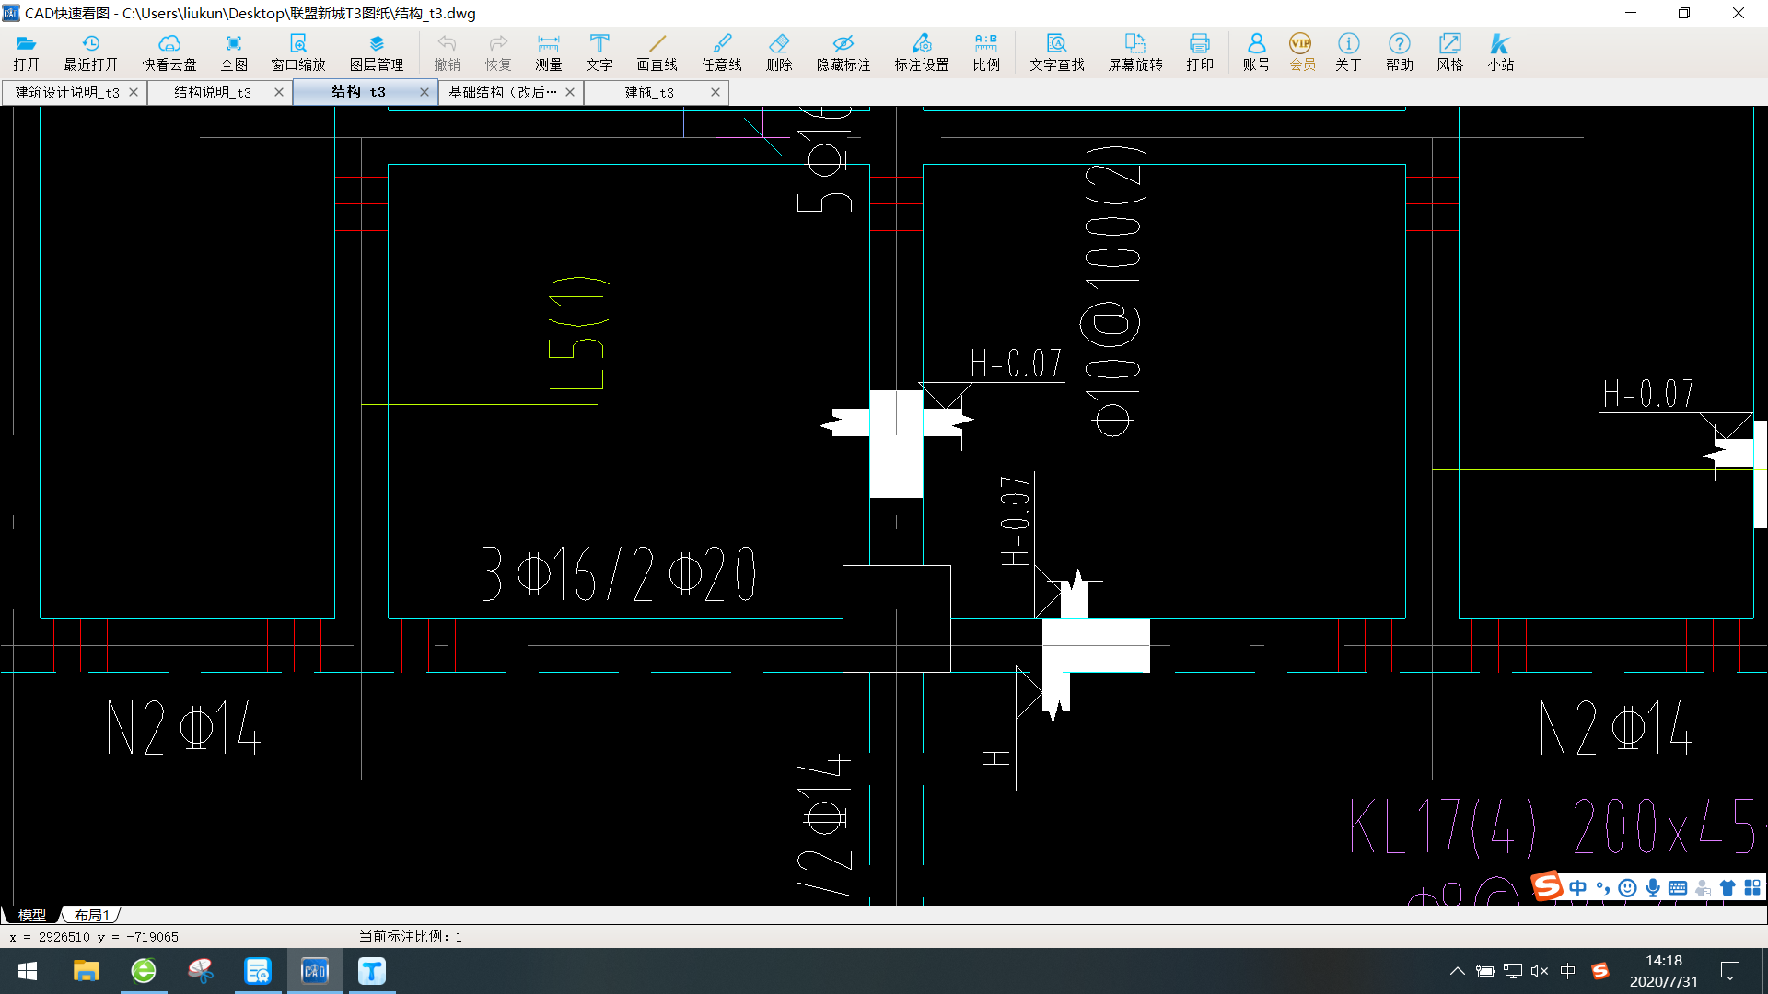Select the 文字 text tool
Viewport: 1768px width, 994px height.
click(x=599, y=52)
